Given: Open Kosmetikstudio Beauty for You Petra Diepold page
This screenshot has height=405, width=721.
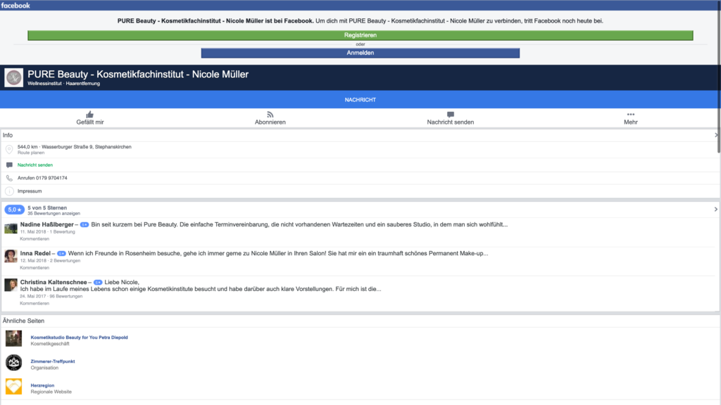Looking at the screenshot, I should (x=79, y=337).
